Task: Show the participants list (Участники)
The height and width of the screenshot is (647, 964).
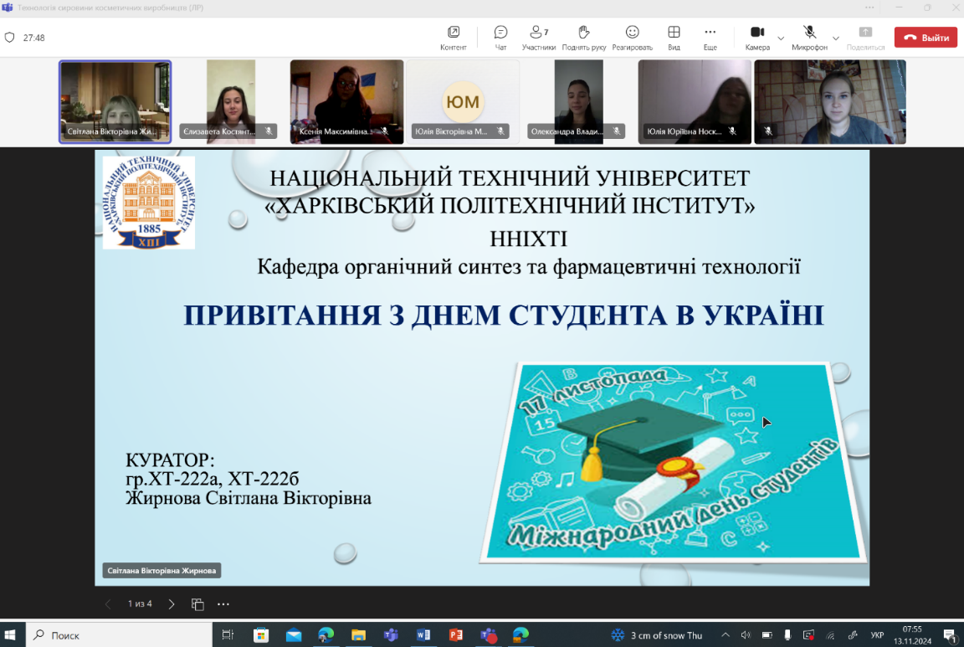Action: pos(538,37)
